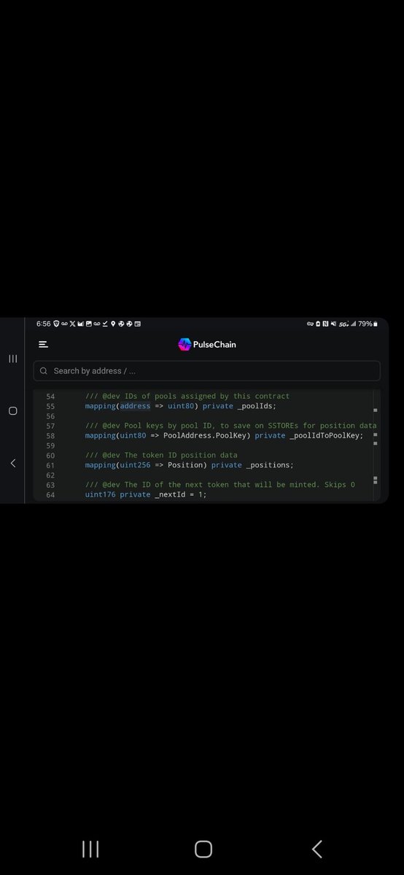Click the PulseChain logo

[x=207, y=344]
